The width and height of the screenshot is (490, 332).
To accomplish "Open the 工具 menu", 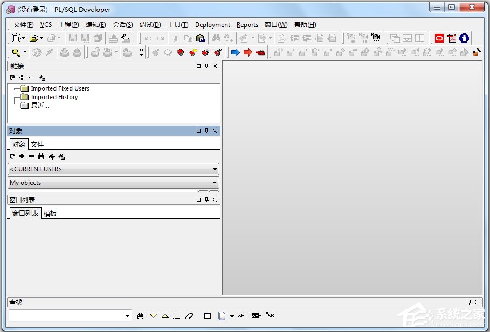I will [178, 24].
